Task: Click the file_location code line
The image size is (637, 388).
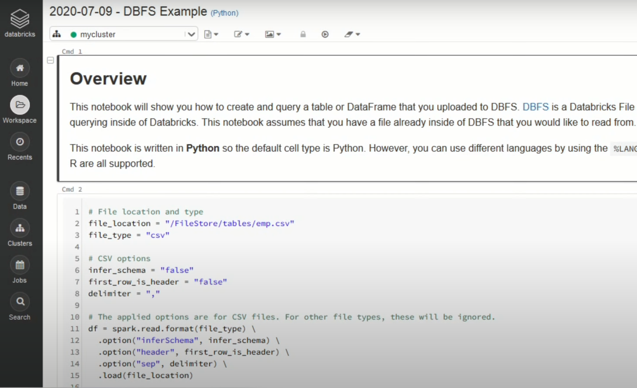Action: (191, 223)
